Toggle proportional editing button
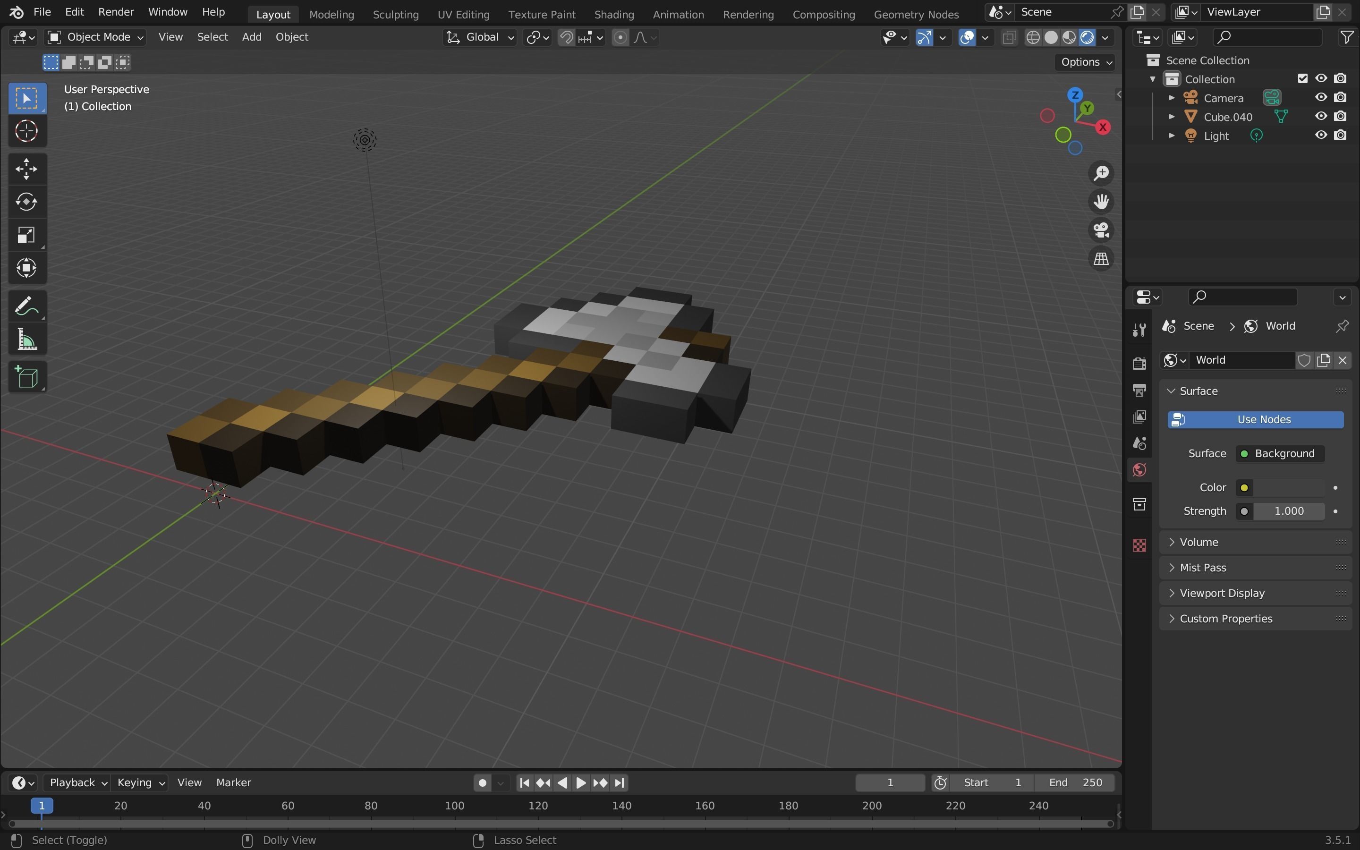This screenshot has height=850, width=1360. [x=620, y=37]
